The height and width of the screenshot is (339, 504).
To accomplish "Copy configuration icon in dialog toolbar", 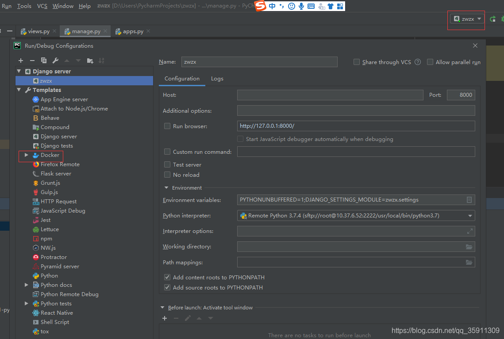I will (44, 61).
